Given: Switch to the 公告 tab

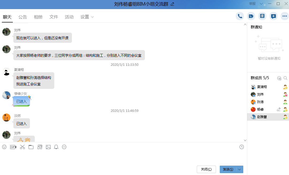Looking at the screenshot, I should pyautogui.click(x=23, y=17).
